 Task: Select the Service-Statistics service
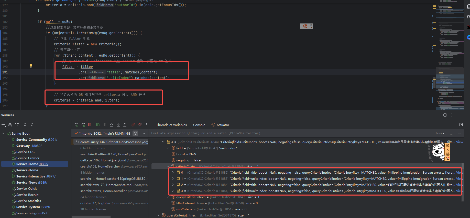pos(29,201)
